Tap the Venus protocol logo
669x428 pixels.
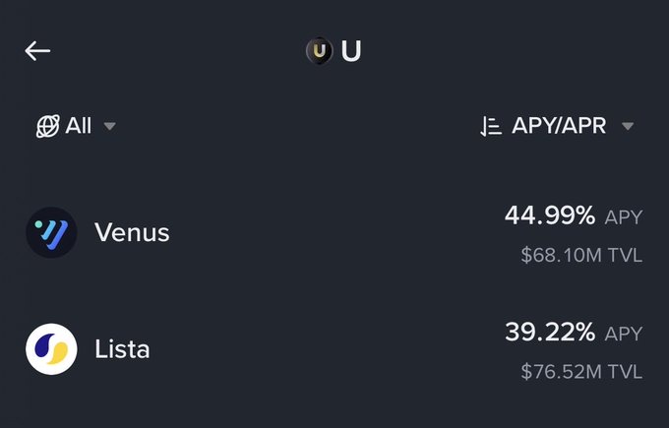click(51, 232)
